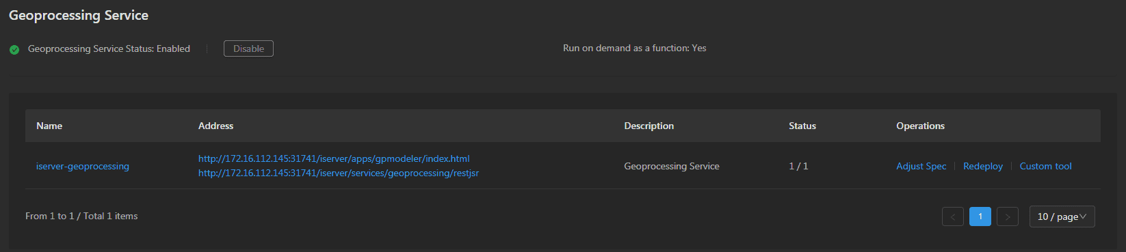
Task: Open the geoprocessing restjsr address link
Action: [339, 173]
